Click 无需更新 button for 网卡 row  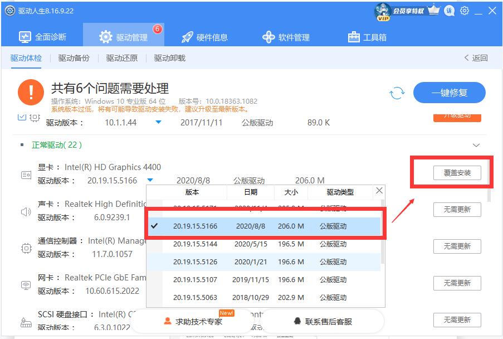457,283
